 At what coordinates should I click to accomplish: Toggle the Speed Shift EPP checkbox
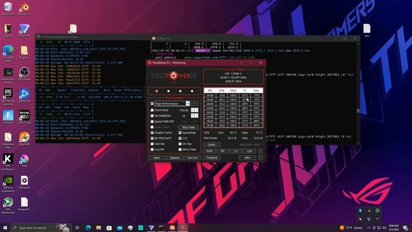(x=152, y=122)
